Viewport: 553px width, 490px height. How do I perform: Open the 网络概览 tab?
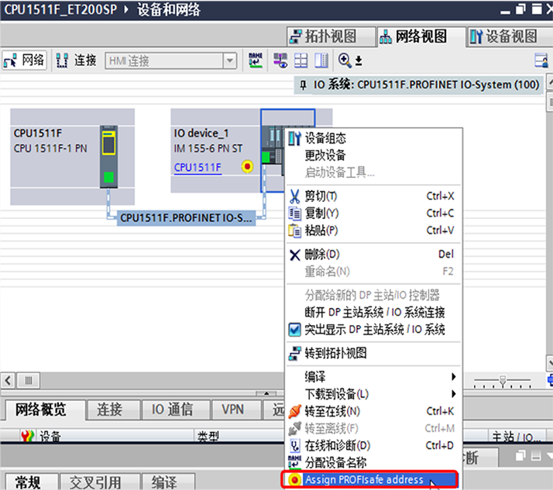45,409
